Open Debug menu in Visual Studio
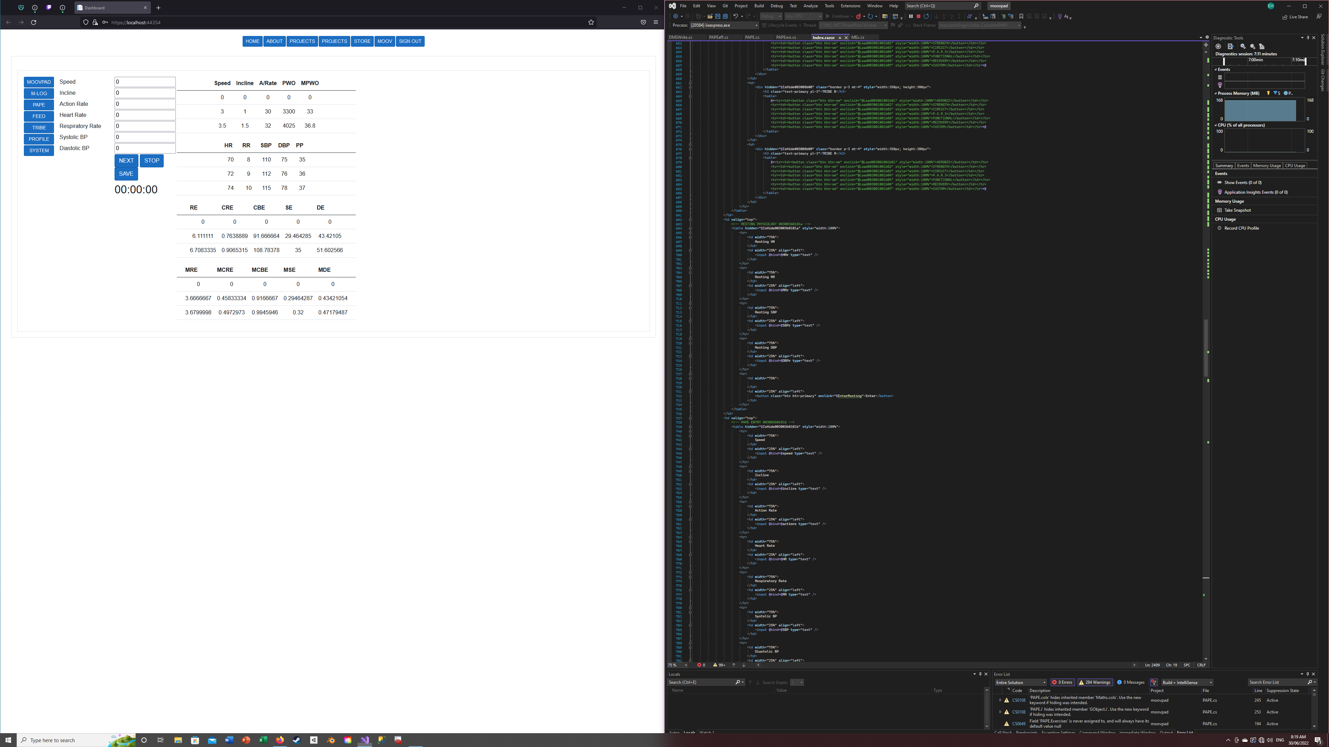1329x747 pixels. [x=776, y=6]
